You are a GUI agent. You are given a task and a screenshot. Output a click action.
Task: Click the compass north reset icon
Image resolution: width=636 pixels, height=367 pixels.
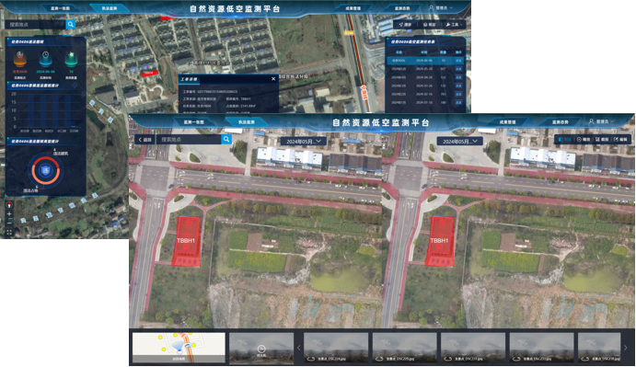pyautogui.click(x=9, y=205)
